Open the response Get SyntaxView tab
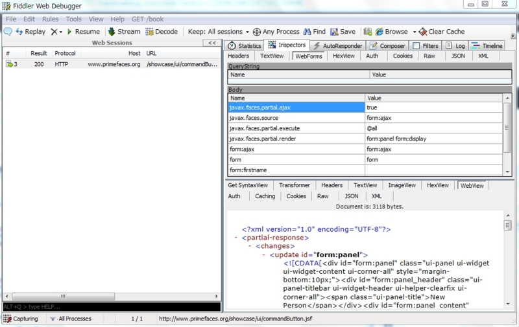 point(248,185)
